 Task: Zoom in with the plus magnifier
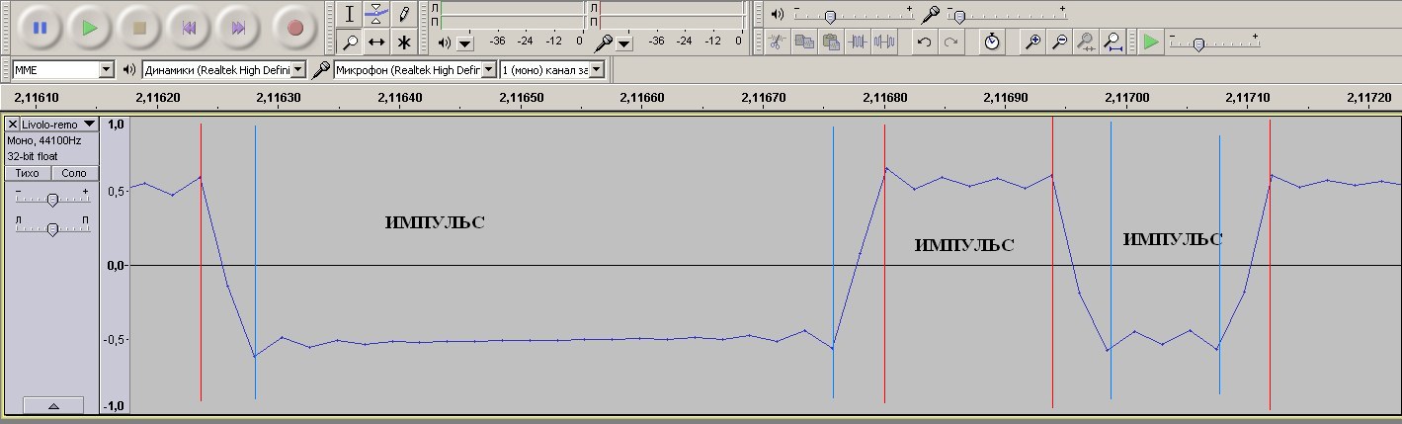1032,42
